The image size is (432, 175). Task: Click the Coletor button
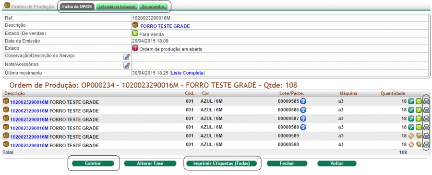(93, 164)
